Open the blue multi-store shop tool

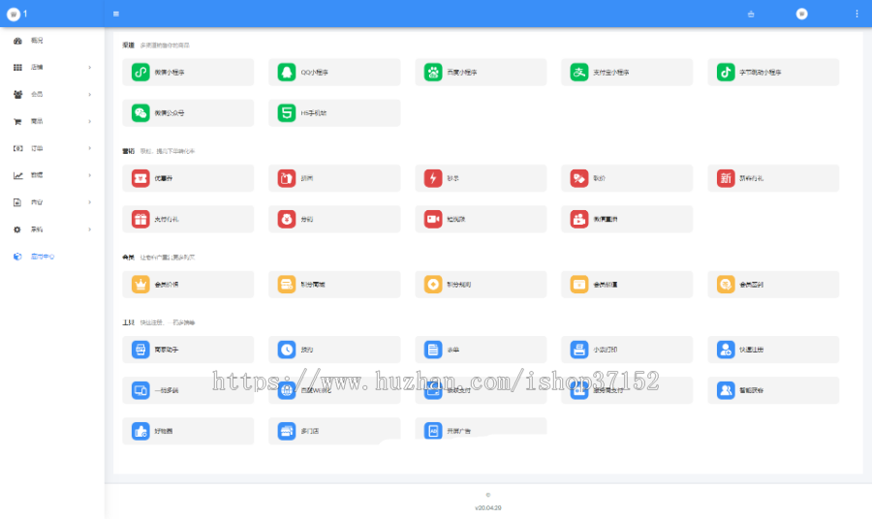tap(334, 431)
